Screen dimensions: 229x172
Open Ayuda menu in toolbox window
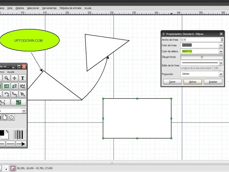11,72
